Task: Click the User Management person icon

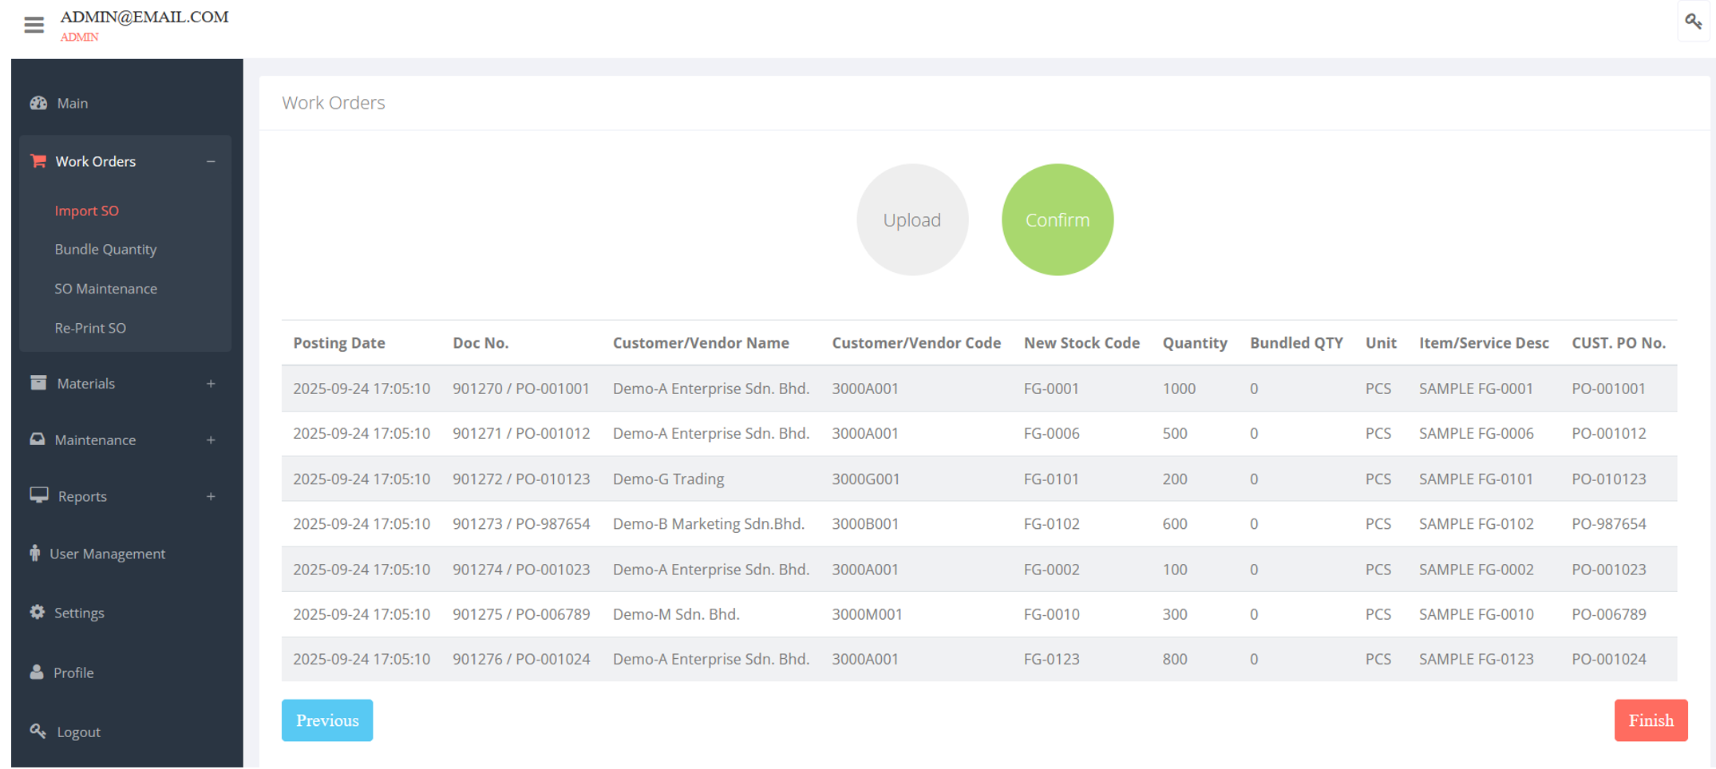Action: 35,553
